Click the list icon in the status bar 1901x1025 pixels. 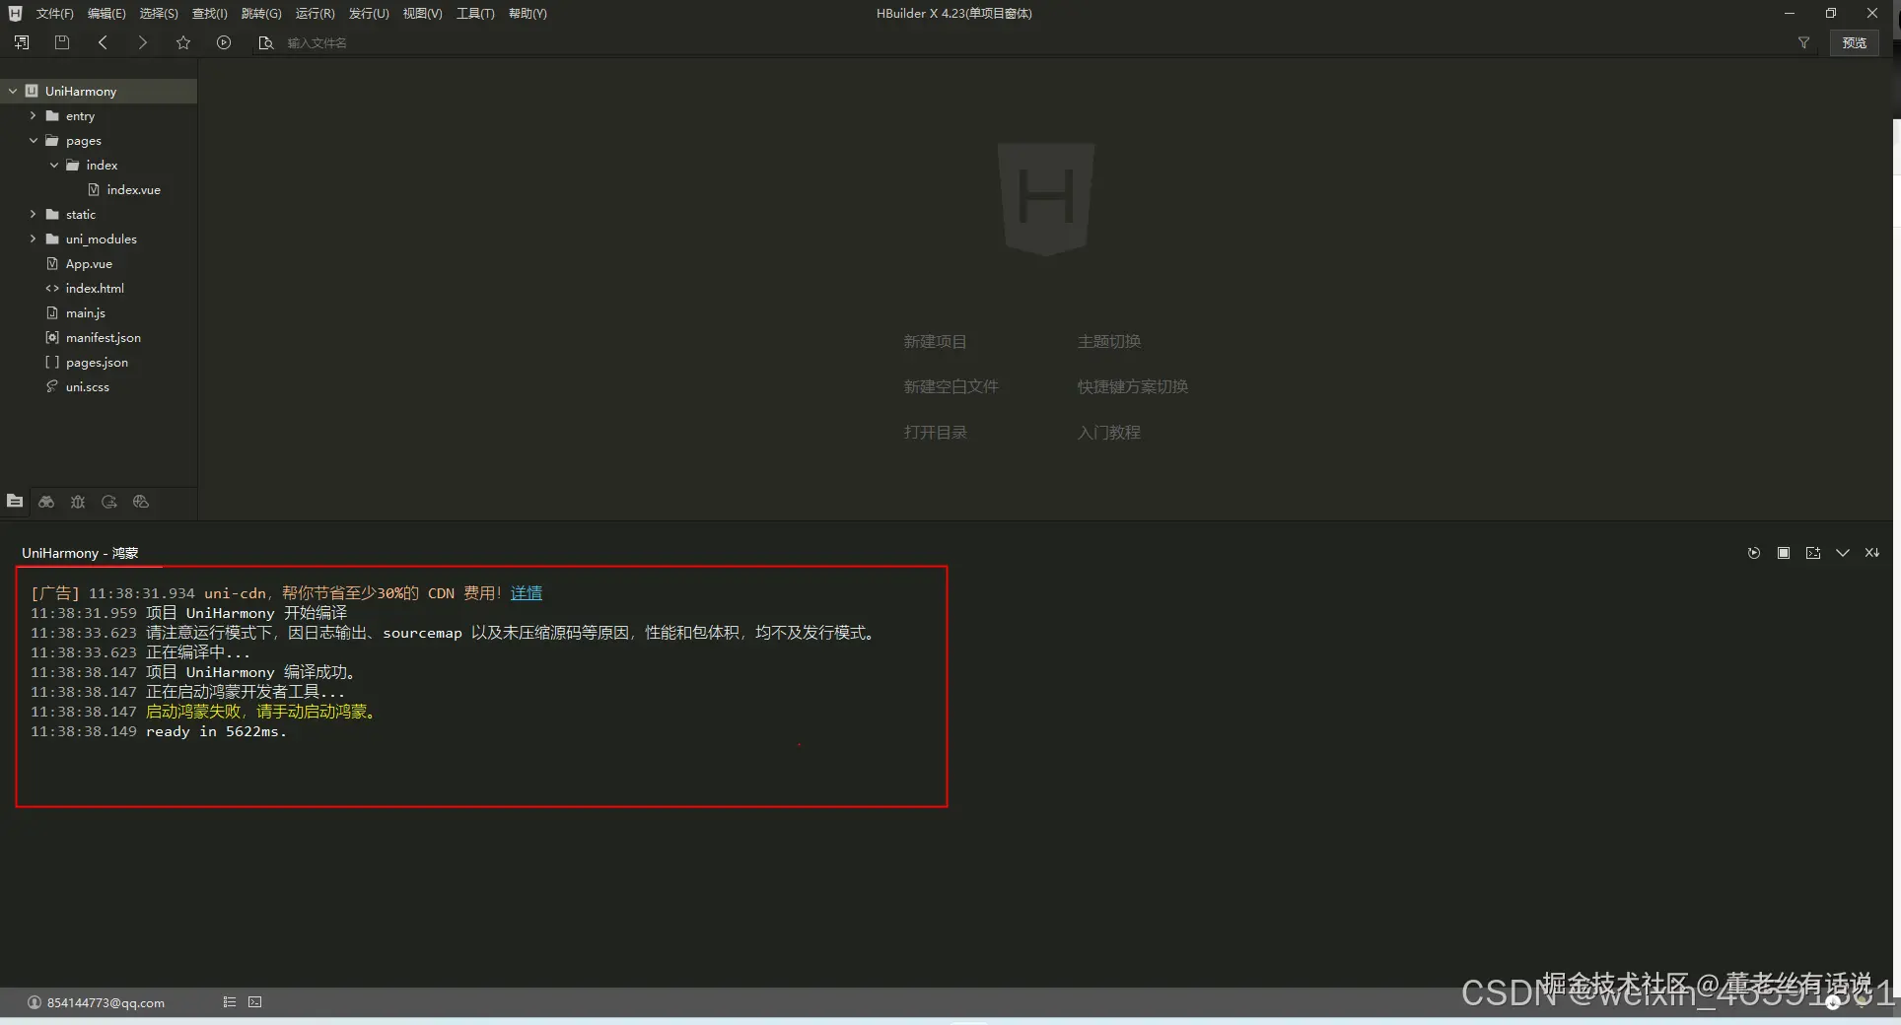point(230,1002)
